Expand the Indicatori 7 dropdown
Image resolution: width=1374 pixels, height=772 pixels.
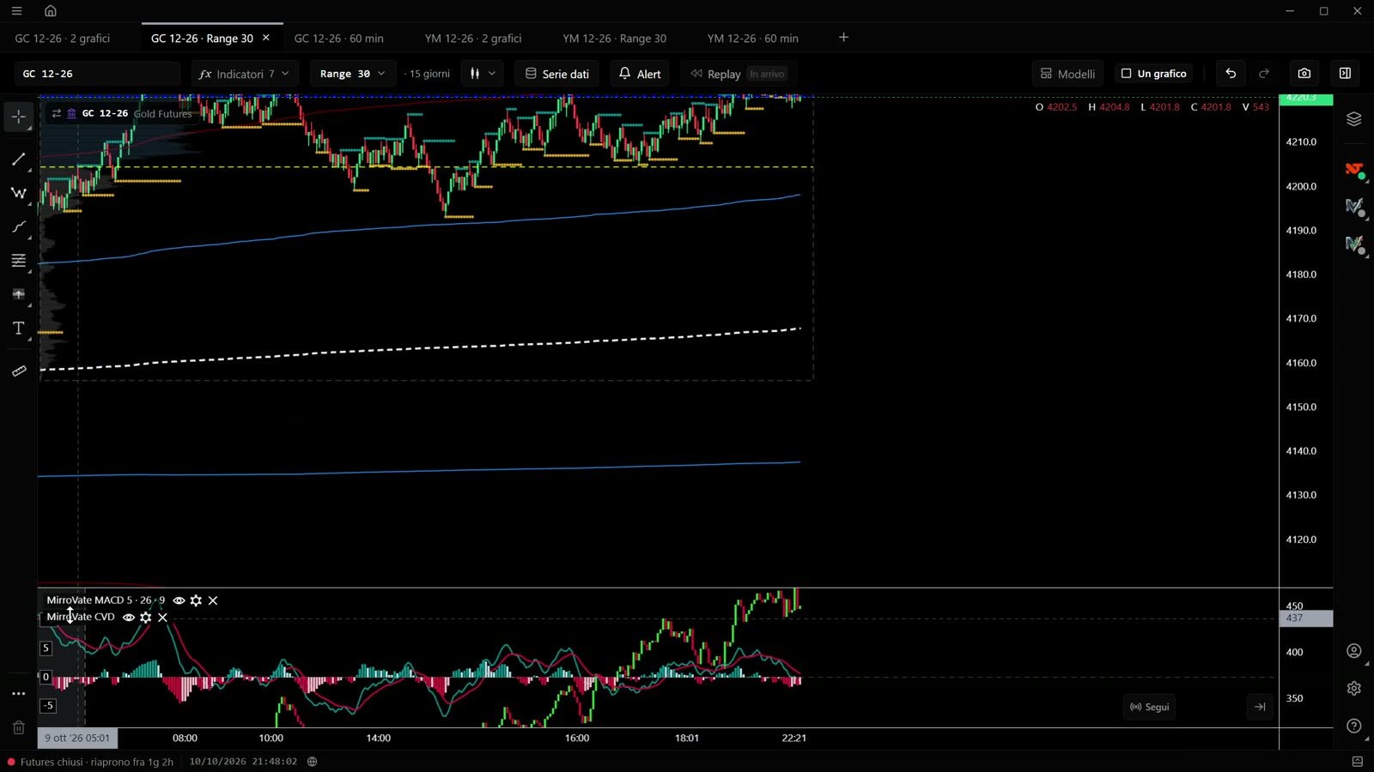pyautogui.click(x=244, y=74)
